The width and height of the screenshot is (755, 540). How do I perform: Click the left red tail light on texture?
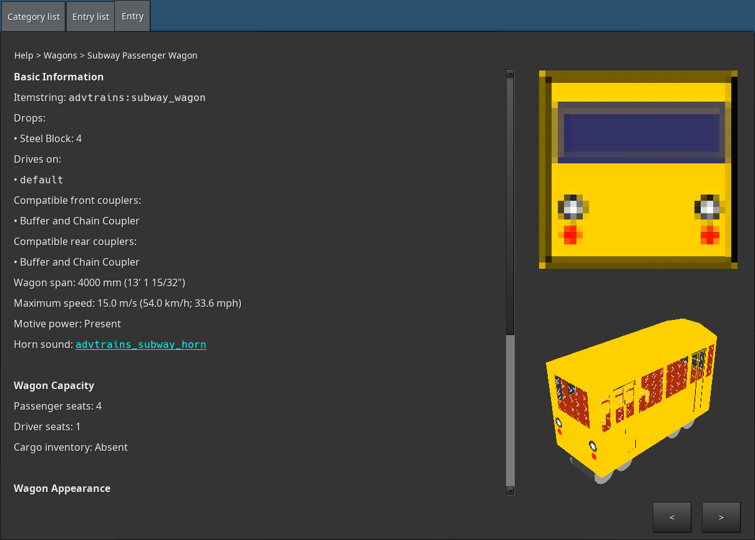click(570, 234)
